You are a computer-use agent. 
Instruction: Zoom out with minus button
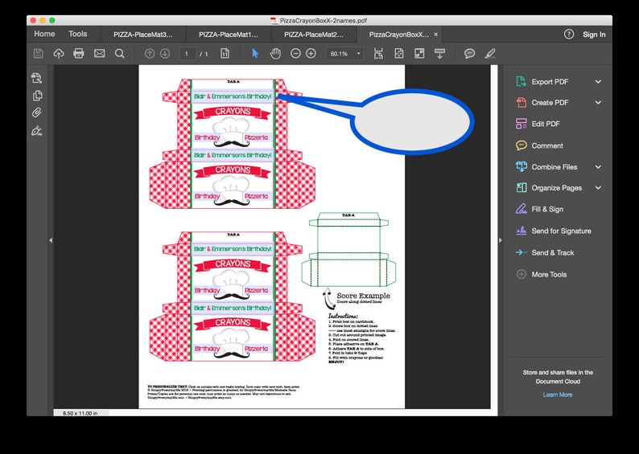coord(295,53)
